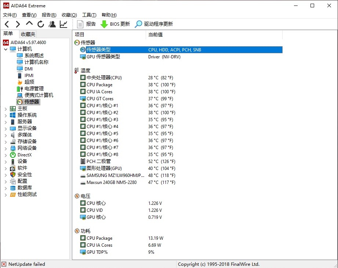Select 系统概述 in the tree
Screen dimensions: 338x268
click(x=34, y=56)
